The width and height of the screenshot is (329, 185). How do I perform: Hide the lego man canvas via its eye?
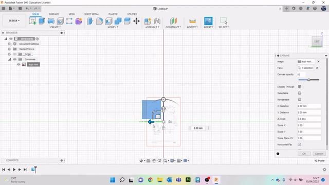[19, 64]
